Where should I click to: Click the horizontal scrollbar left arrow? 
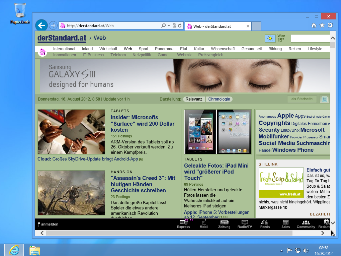[x=42, y=233]
